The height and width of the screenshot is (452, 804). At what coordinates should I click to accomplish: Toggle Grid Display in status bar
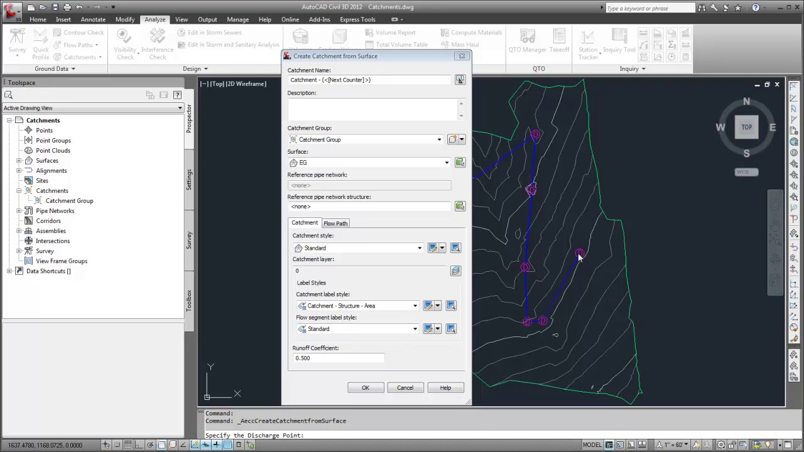pyautogui.click(x=128, y=445)
